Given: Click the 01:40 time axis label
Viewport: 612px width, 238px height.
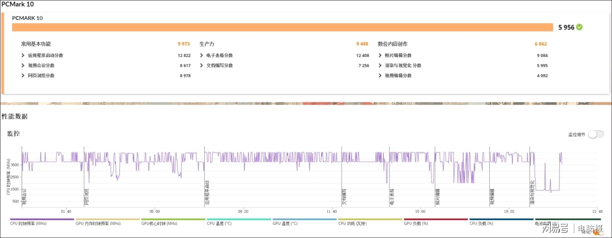Looking at the screenshot, I should click(x=66, y=211).
